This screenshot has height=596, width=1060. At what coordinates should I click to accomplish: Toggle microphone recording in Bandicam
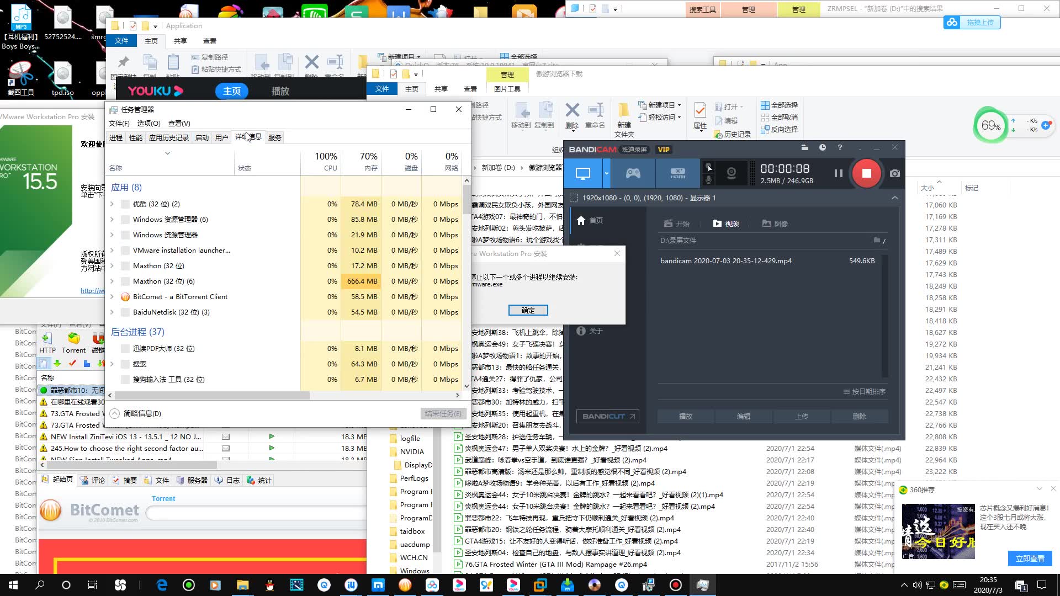coord(708,178)
